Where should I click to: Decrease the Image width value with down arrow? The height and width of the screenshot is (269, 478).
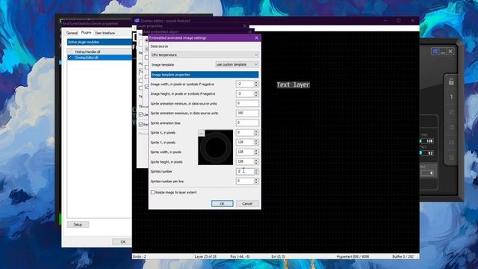pos(256,86)
